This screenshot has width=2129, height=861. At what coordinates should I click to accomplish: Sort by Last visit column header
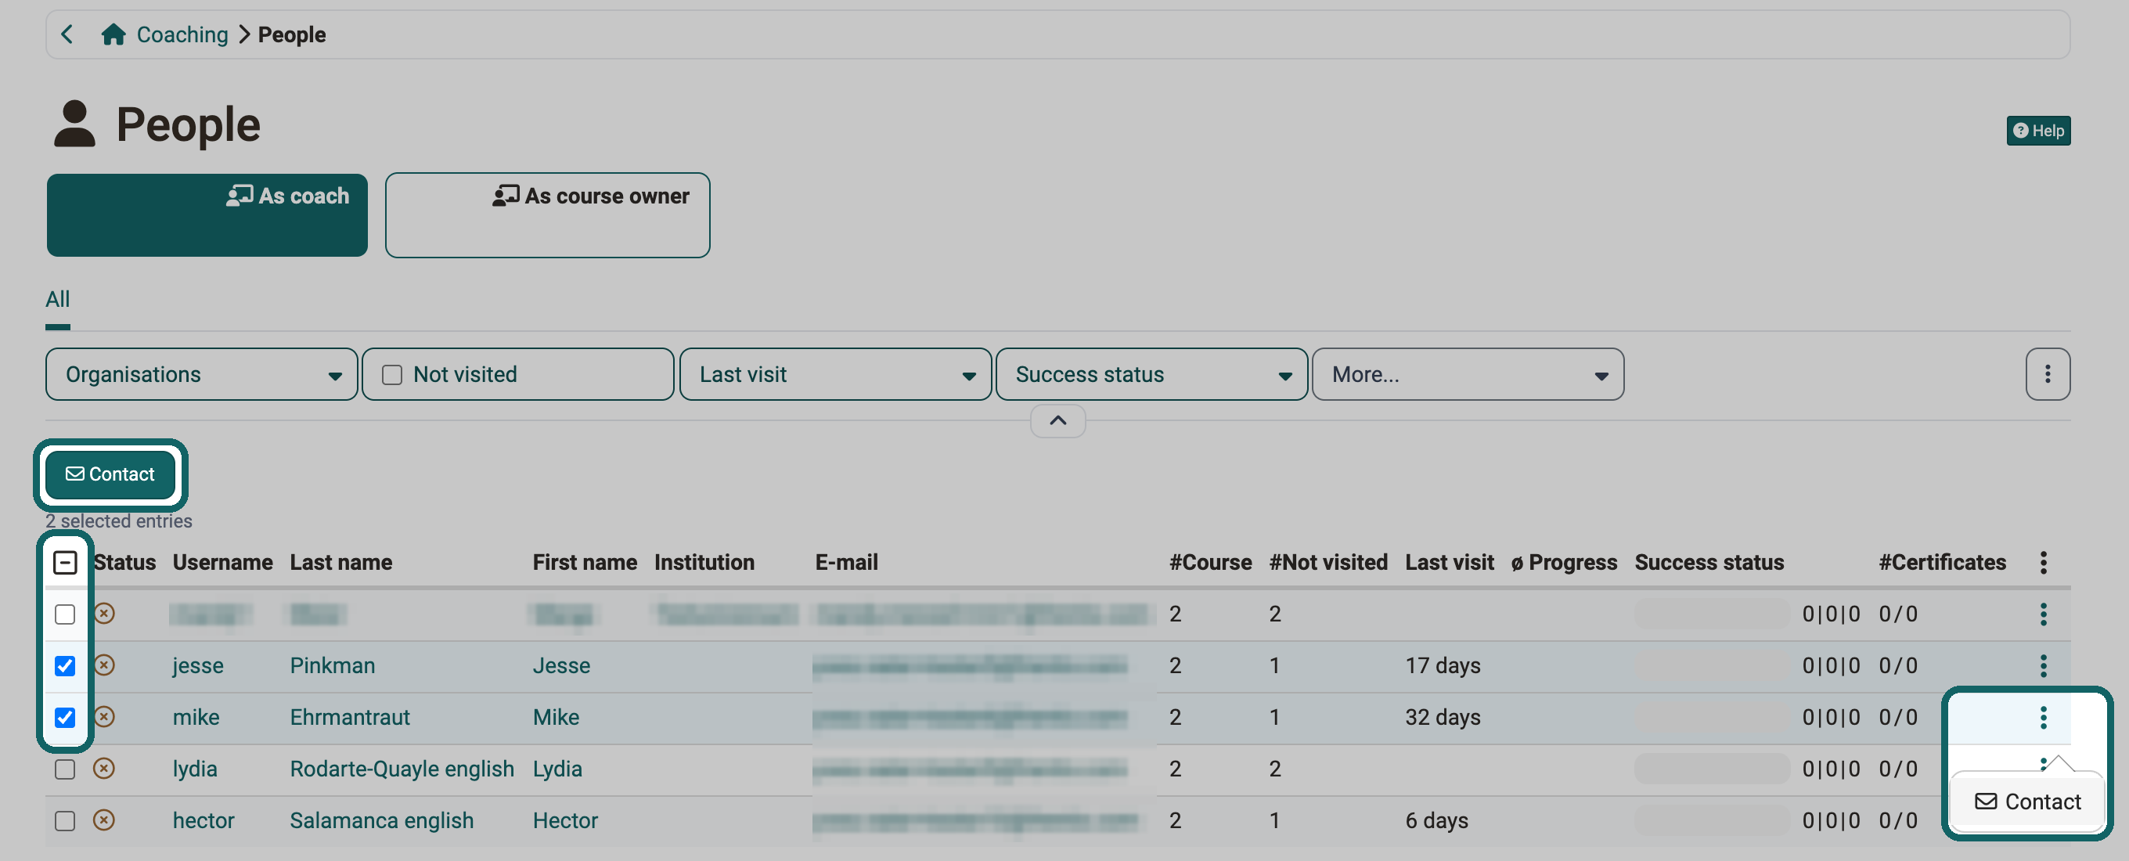(1449, 563)
